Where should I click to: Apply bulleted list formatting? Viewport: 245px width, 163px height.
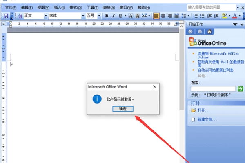coord(202,16)
